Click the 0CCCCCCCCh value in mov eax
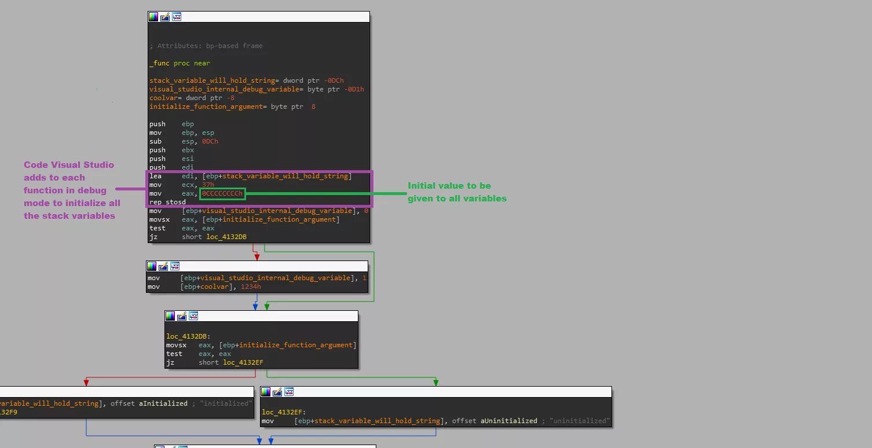872x448 pixels. [222, 193]
